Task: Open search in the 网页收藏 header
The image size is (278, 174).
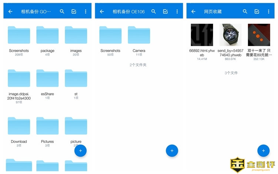Action: pos(245,12)
